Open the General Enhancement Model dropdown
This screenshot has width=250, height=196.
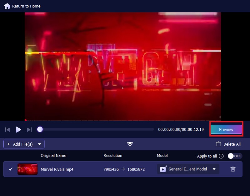pos(214,169)
